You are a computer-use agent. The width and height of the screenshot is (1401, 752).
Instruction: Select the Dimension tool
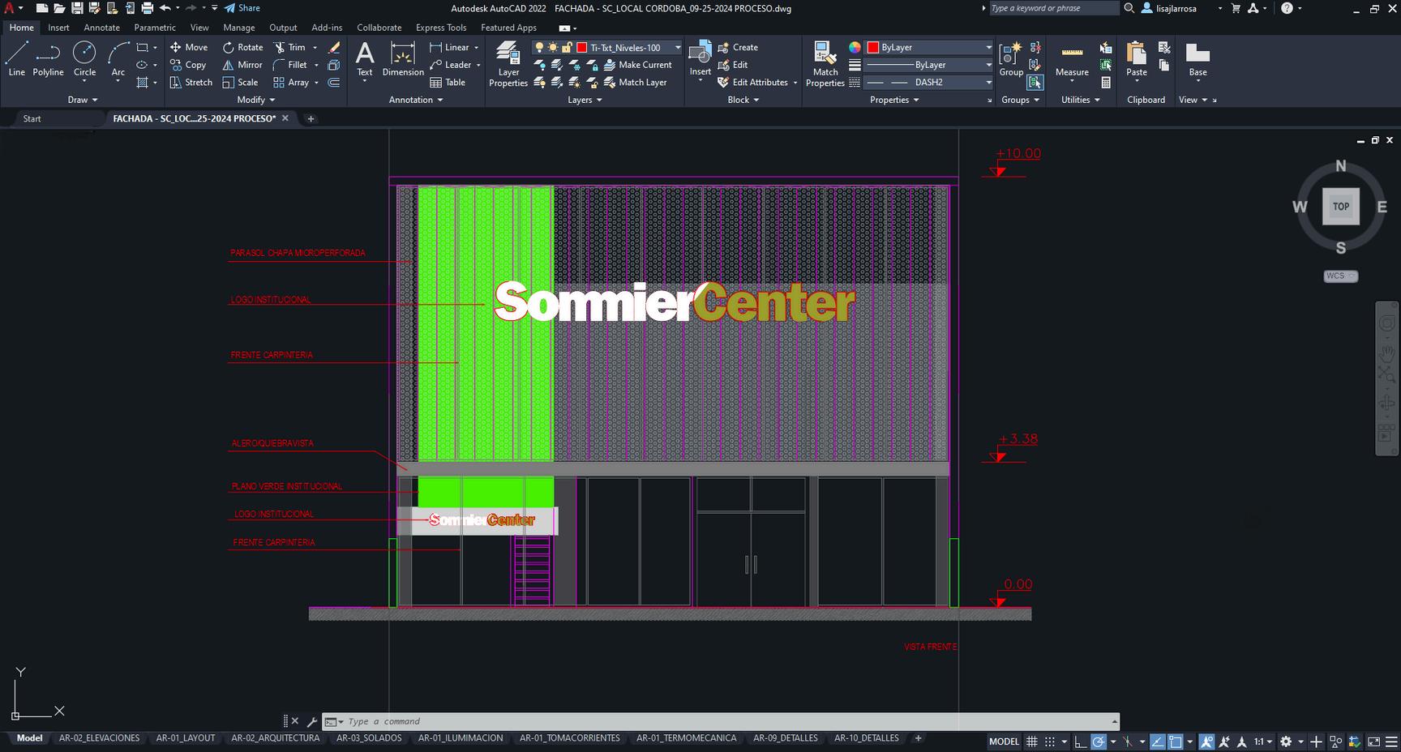click(x=403, y=59)
